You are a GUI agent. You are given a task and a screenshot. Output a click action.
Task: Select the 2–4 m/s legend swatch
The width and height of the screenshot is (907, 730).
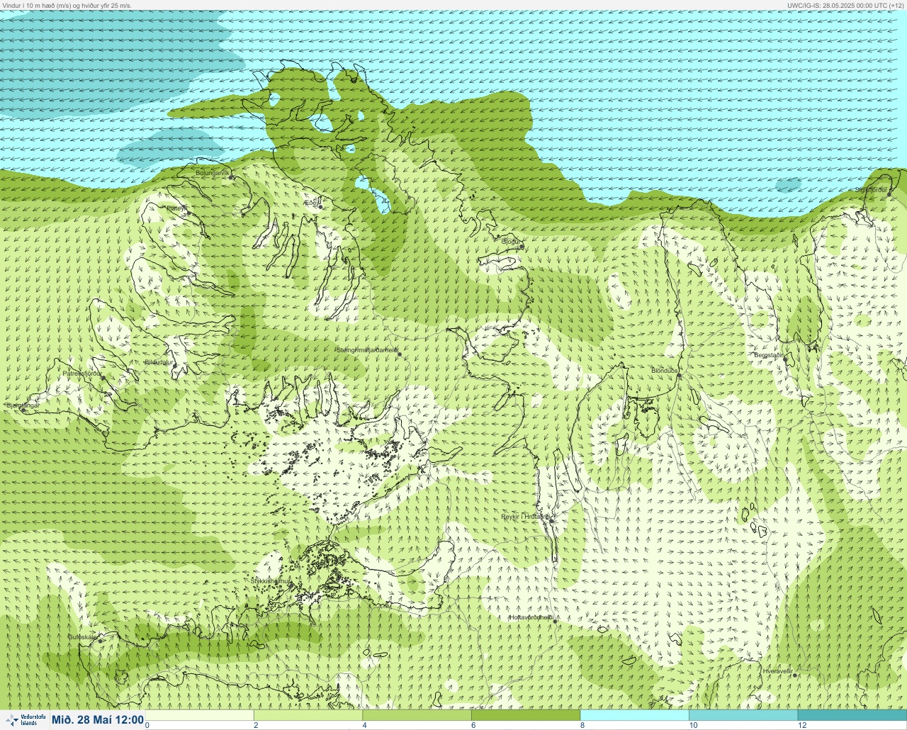pos(308,715)
